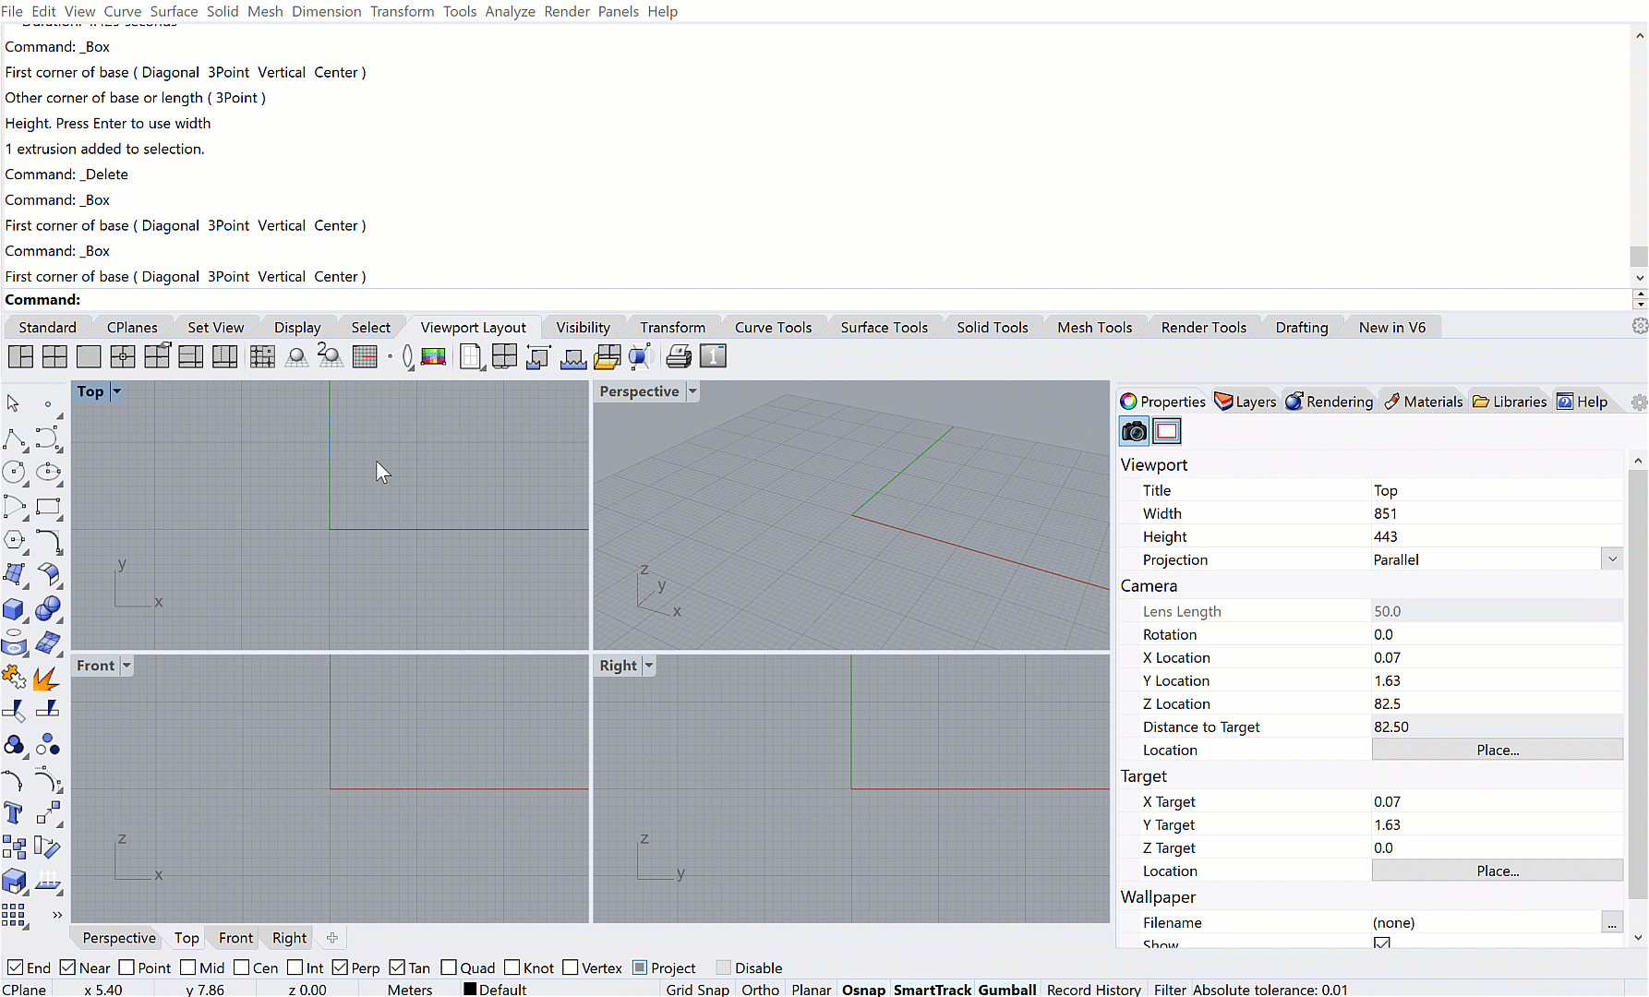The image size is (1649, 997).
Task: Click wallpaper filename browse button
Action: (x=1611, y=923)
